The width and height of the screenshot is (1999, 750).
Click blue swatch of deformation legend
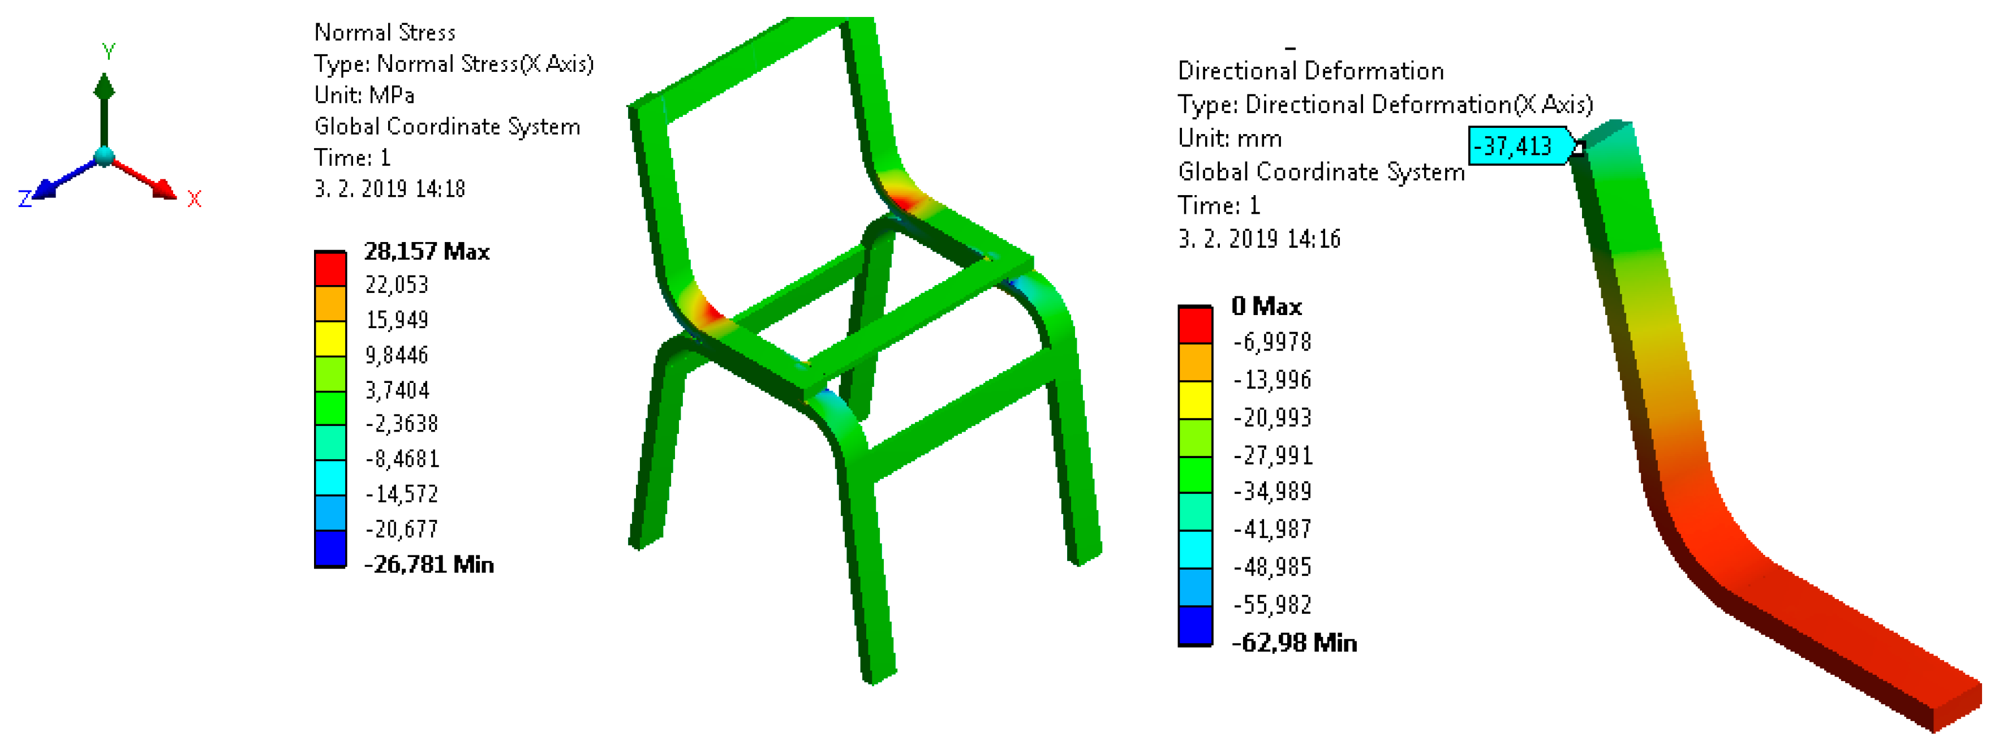tap(1194, 625)
